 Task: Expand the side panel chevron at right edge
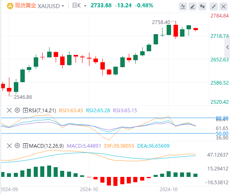228,47
